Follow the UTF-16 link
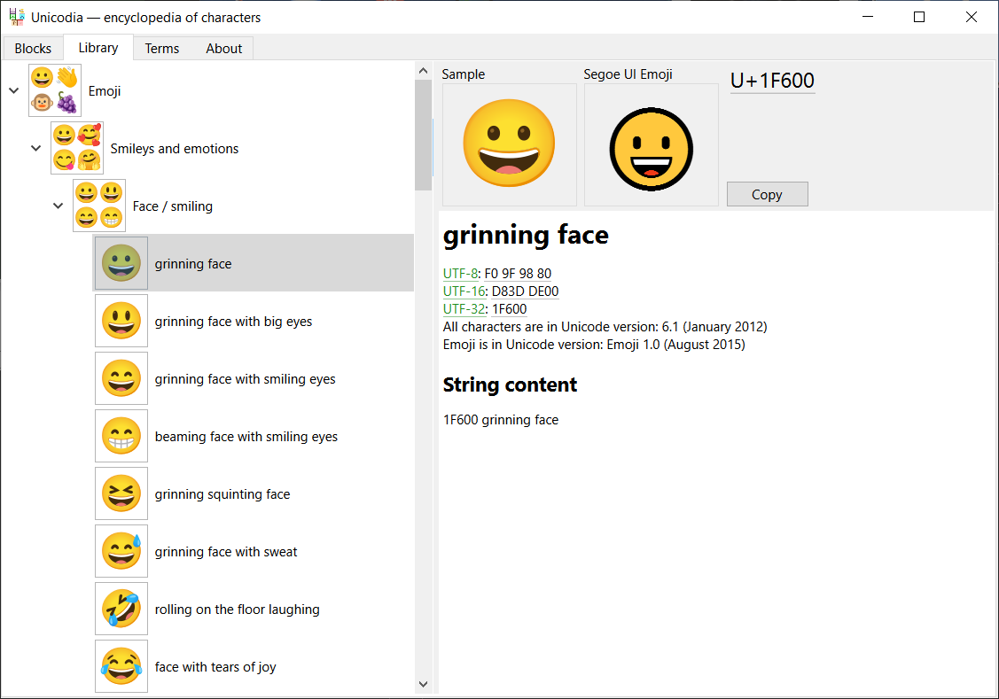Viewport: 999px width, 699px height. (463, 291)
